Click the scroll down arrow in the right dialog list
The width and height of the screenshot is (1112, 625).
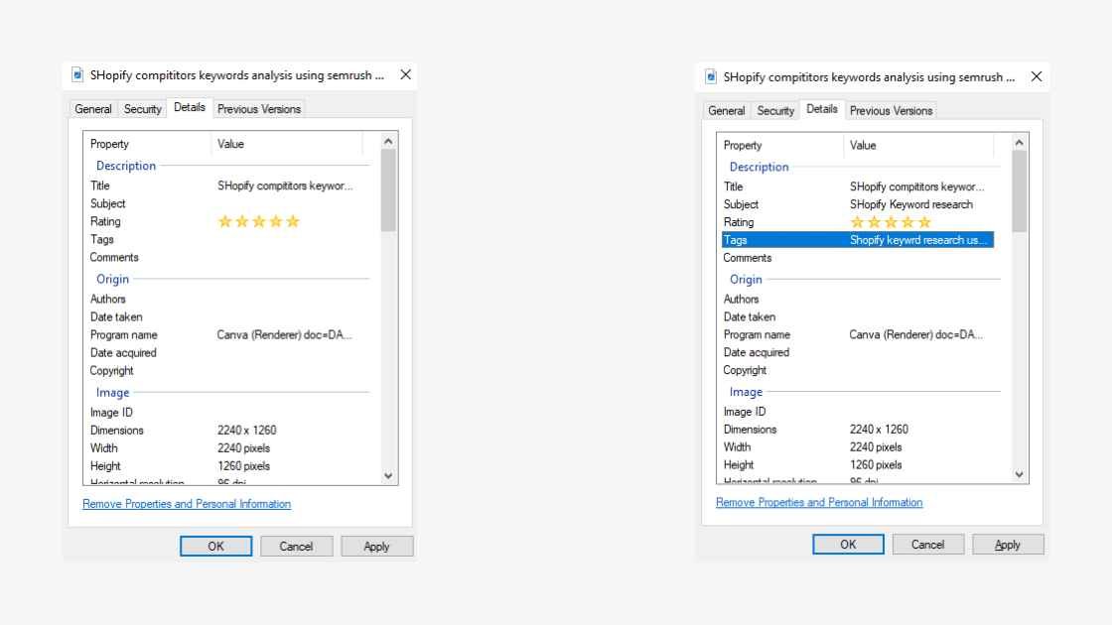(1019, 475)
